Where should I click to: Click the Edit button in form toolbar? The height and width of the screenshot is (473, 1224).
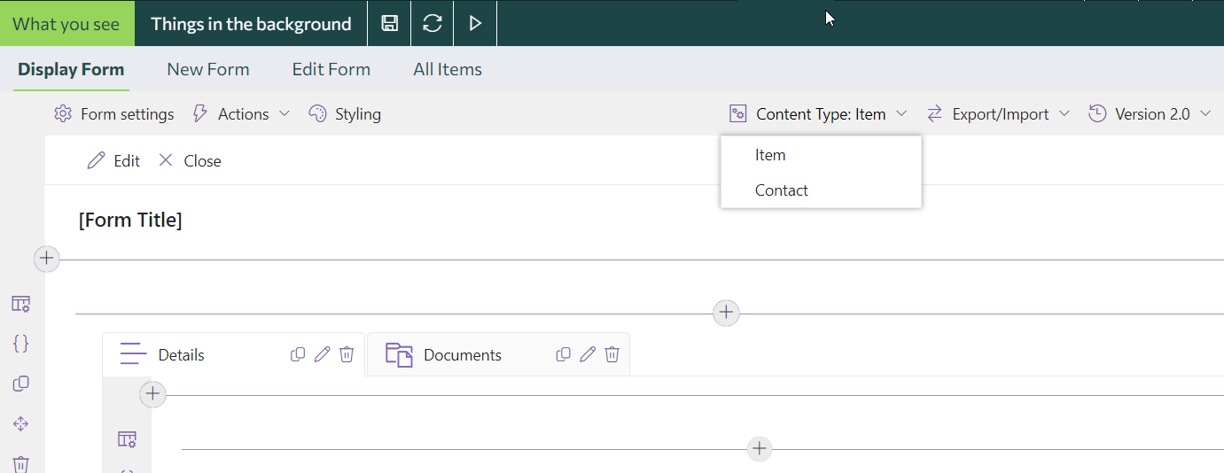(x=113, y=161)
